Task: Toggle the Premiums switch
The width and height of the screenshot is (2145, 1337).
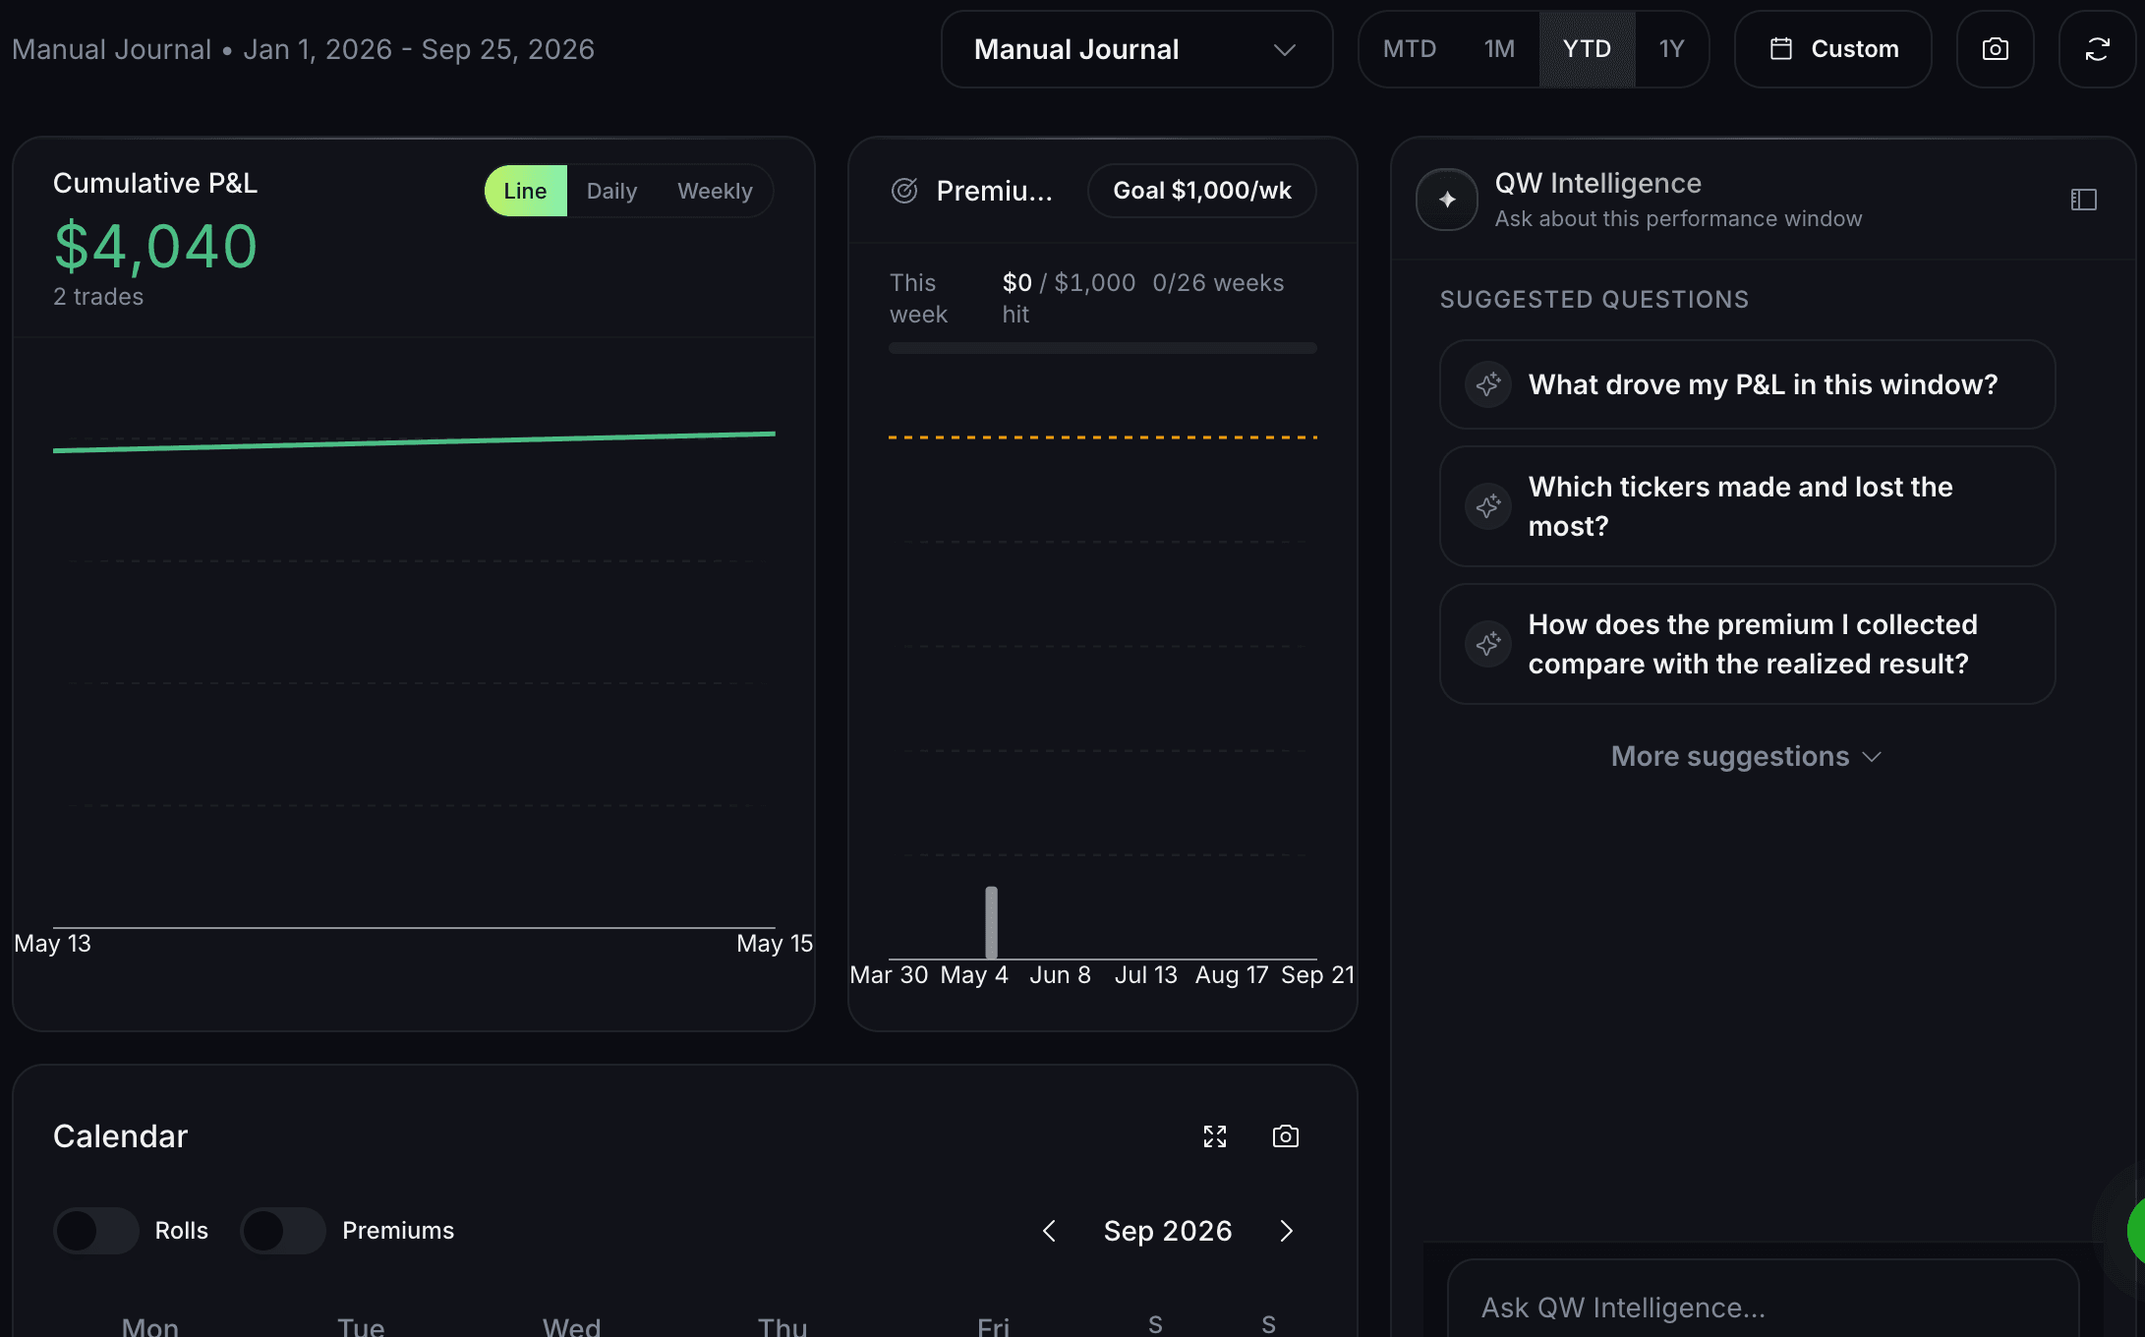Action: pyautogui.click(x=283, y=1231)
